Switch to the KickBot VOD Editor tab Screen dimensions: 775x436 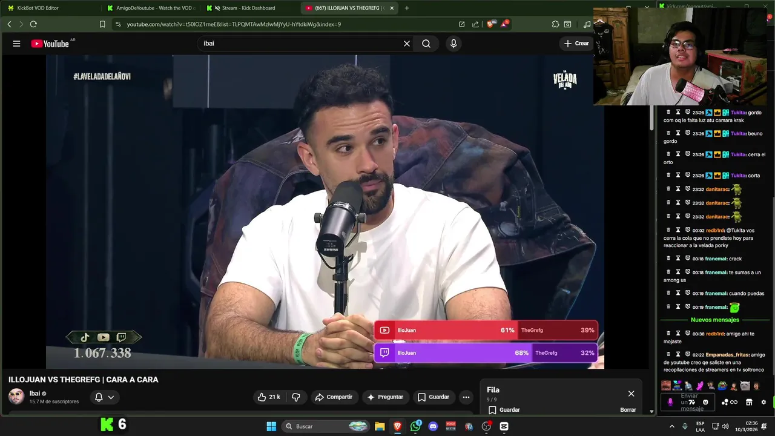point(48,8)
